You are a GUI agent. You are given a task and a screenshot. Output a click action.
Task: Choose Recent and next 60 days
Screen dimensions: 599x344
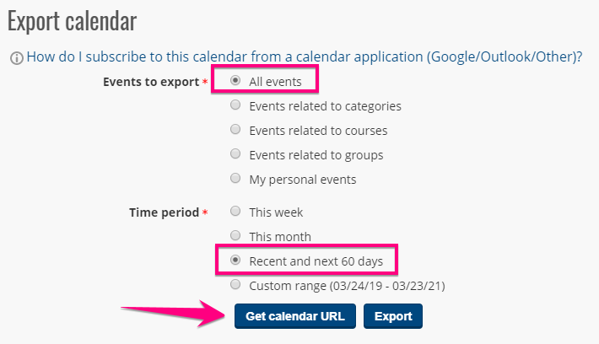235,261
